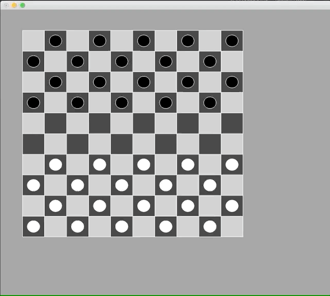Click white piece in bottom row, fifth column

point(122,227)
